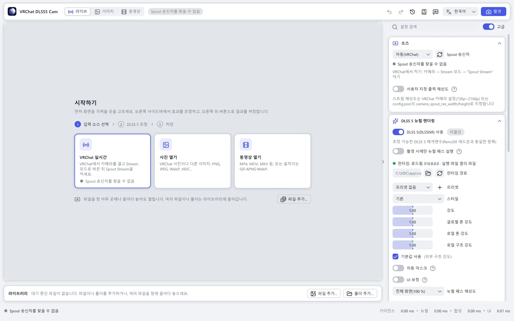Viewport: 514px width, 321px height.
Task: Select the VRChat 실시간 source card
Action: pyautogui.click(x=112, y=161)
